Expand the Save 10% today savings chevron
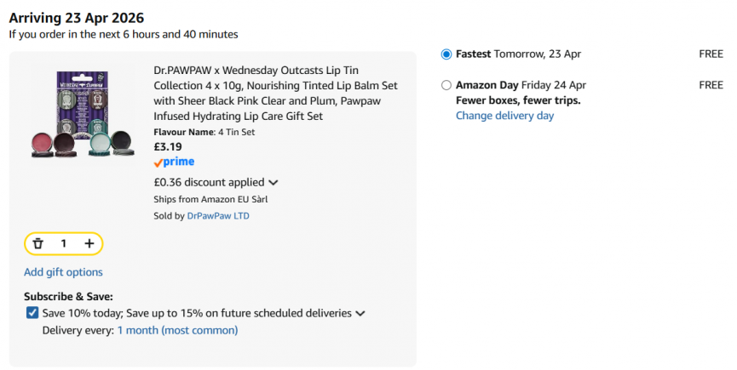Screen dimensions: 737x370 [x=360, y=314]
